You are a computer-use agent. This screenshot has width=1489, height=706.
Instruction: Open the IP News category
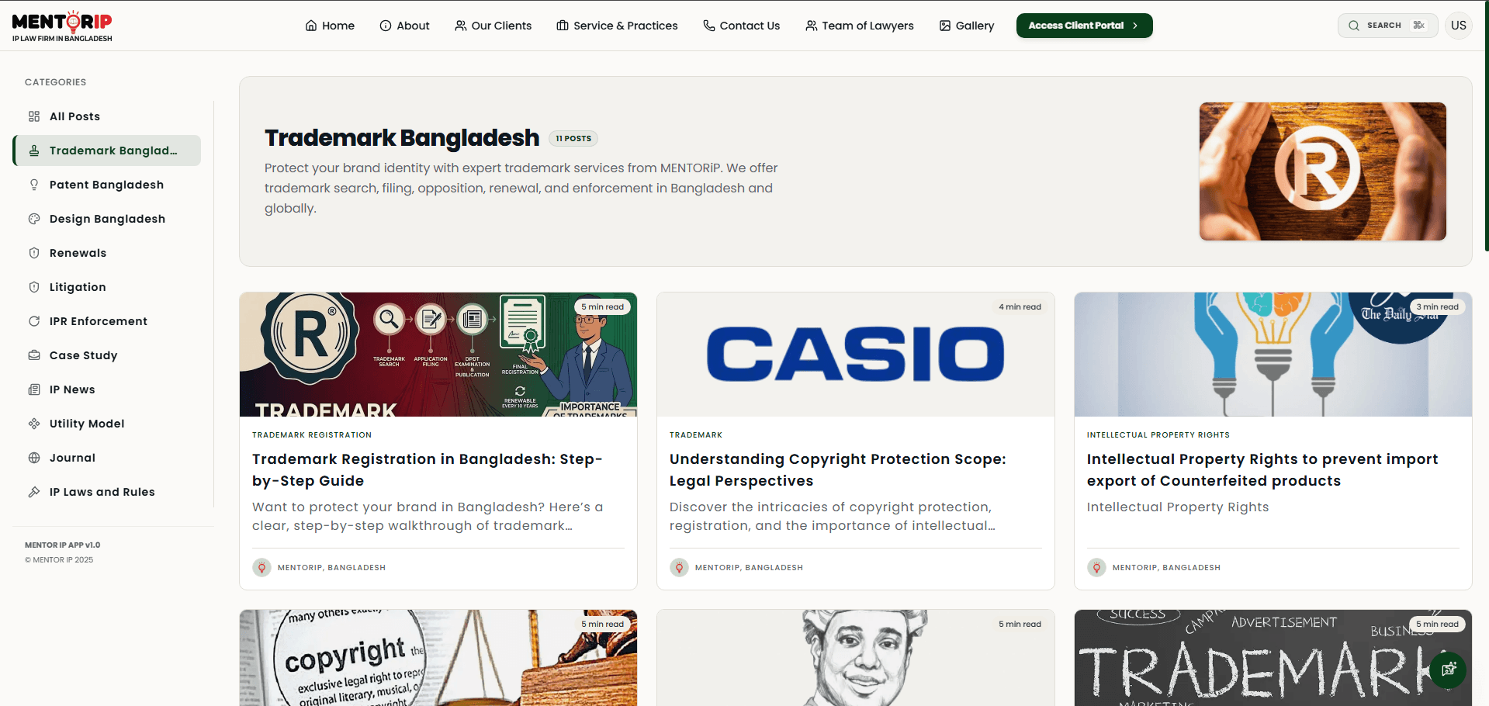107,389
